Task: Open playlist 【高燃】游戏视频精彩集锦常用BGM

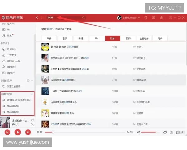Action: [70, 69]
